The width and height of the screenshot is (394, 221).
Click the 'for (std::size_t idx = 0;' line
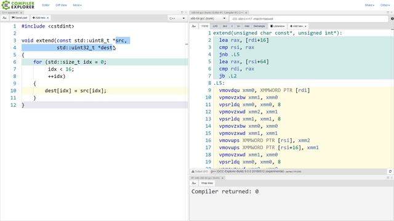(x=70, y=62)
